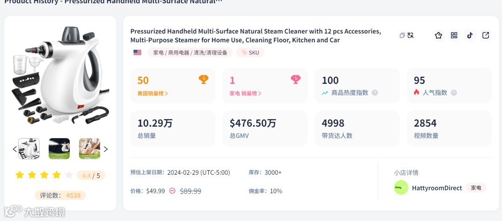Copy the product title
This screenshot has height=221, width=502.
(x=402, y=36)
